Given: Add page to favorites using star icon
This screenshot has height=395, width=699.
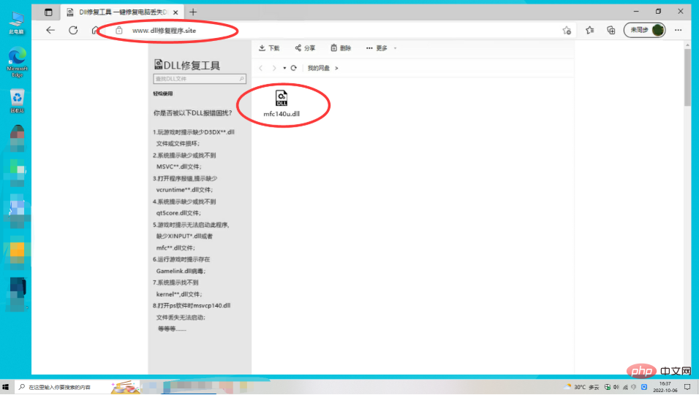Looking at the screenshot, I should pos(567,31).
